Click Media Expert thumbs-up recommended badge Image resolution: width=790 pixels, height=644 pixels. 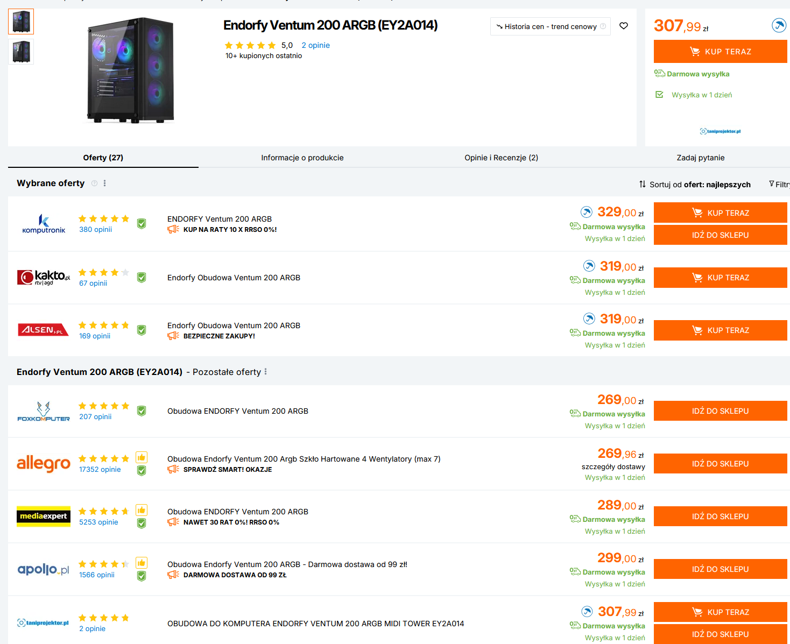point(142,510)
